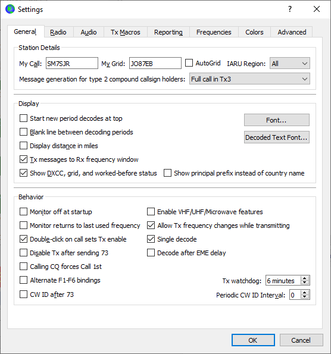Enable VHF/UHF/Microwave features checkbox
This screenshot has width=331, height=354.
(151, 212)
